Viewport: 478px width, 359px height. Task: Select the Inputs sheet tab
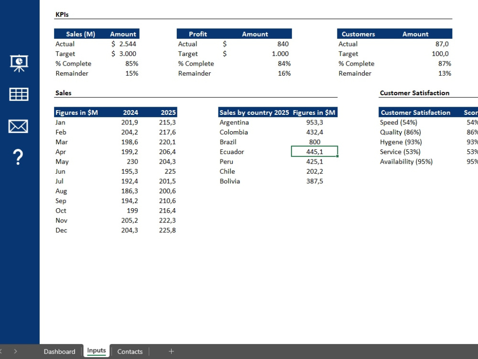pos(97,351)
